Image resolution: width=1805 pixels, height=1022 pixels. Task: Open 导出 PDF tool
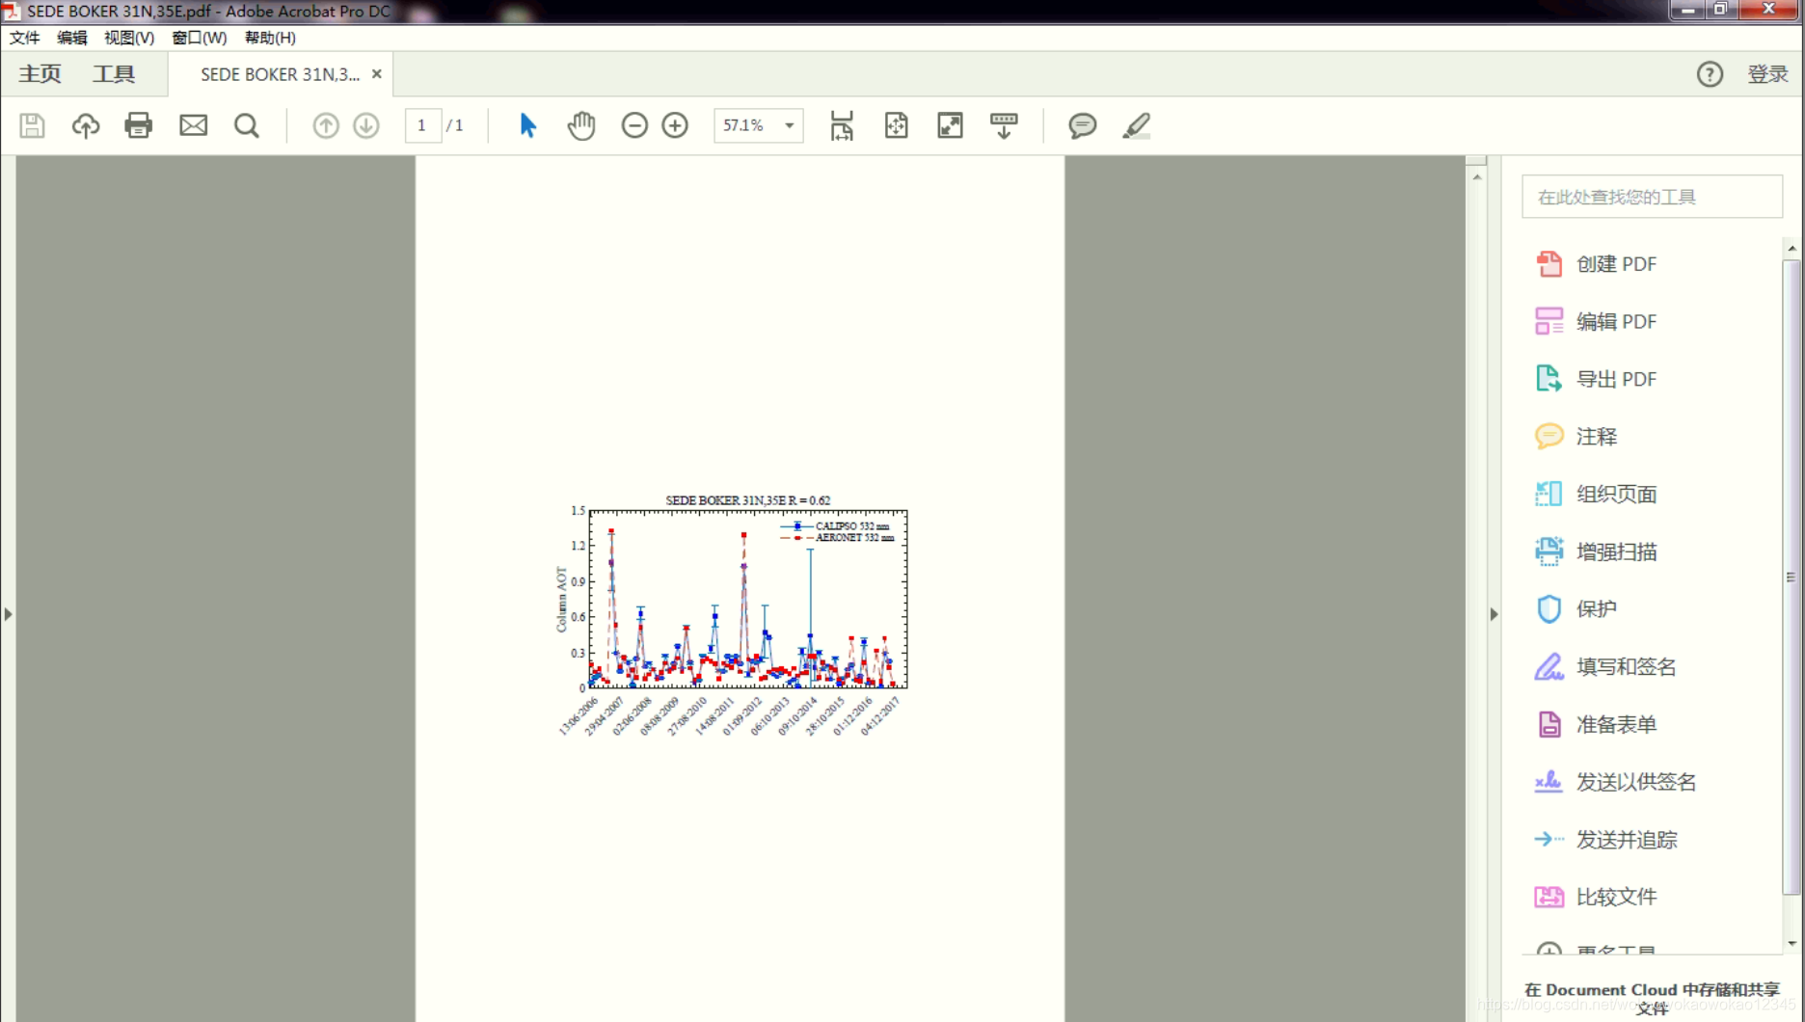point(1595,379)
